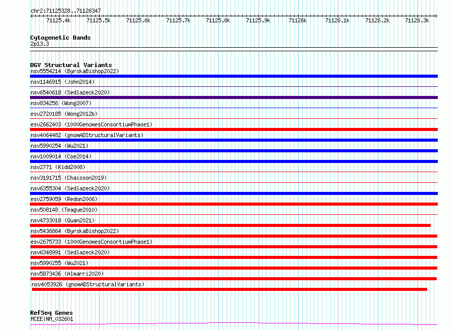The image size is (452, 330).
Task: Select the purple nsv6540618 variant bar
Action: [234, 97]
